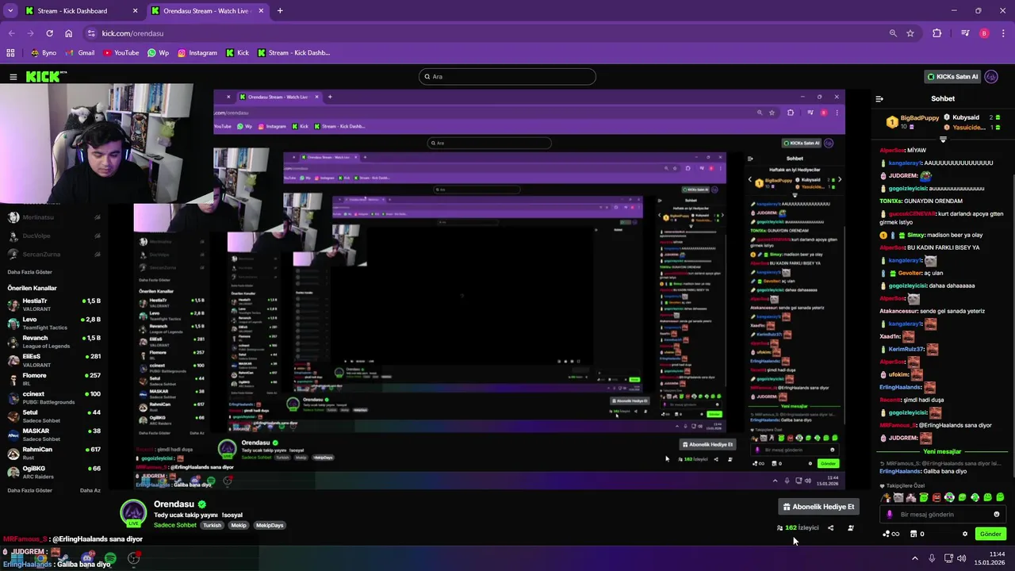Reload the page
Screen dimensions: 1015x571
click(x=49, y=33)
